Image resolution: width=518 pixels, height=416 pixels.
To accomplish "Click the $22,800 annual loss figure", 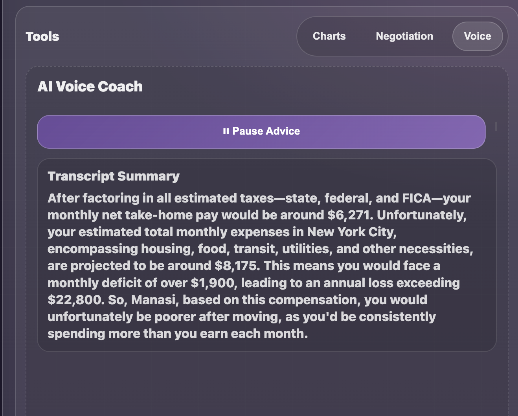I will click(x=76, y=300).
